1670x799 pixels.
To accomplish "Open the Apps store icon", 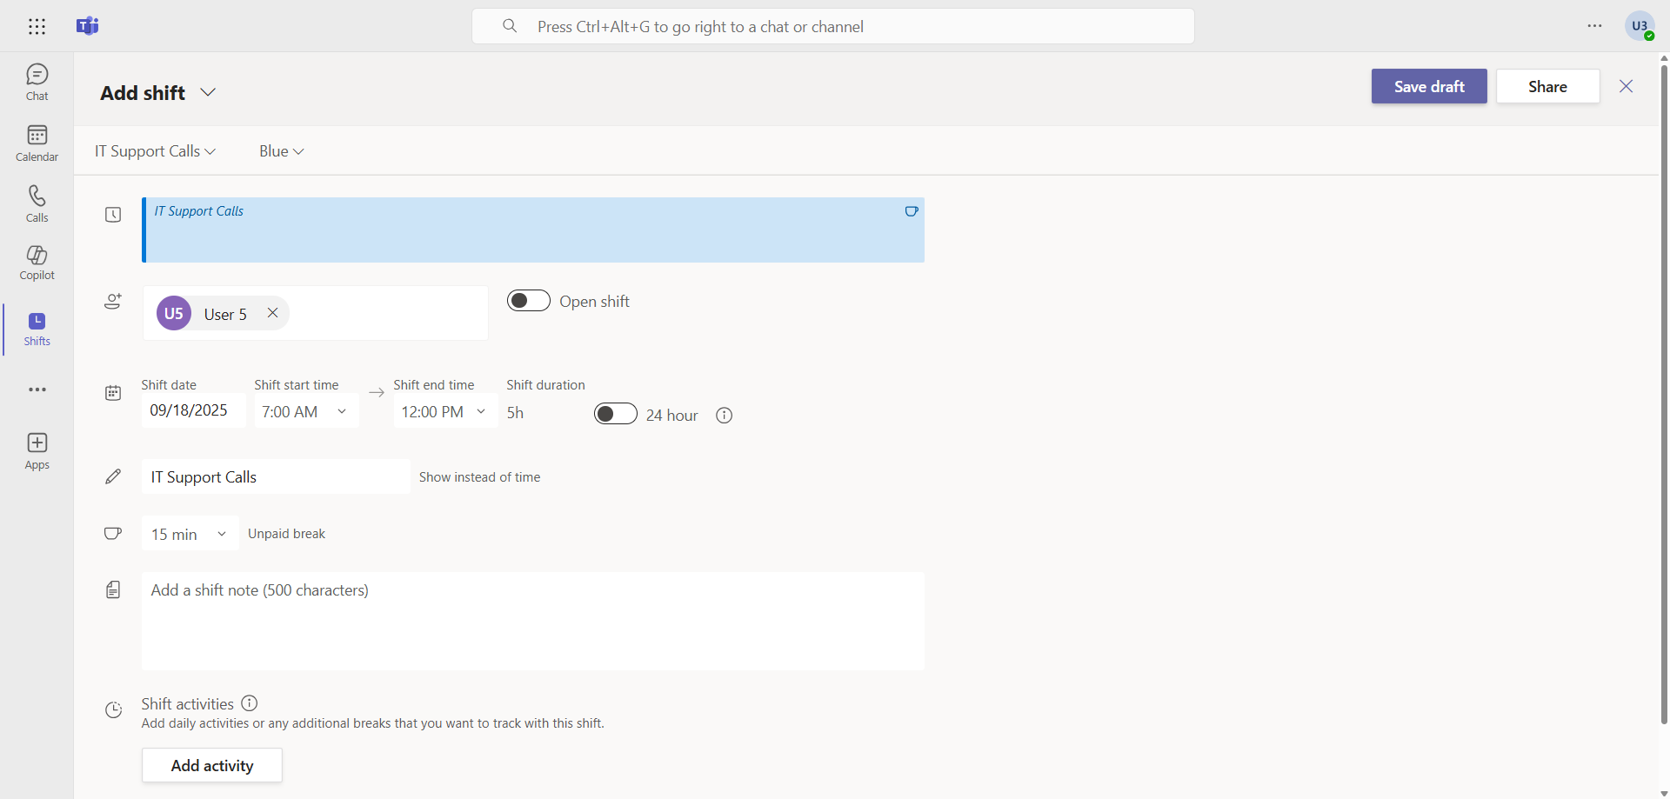I will [x=37, y=451].
